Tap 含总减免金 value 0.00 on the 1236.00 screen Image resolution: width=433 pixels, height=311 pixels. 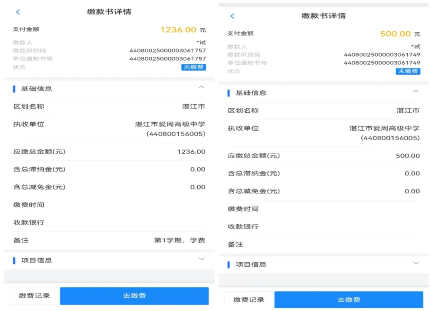click(198, 187)
